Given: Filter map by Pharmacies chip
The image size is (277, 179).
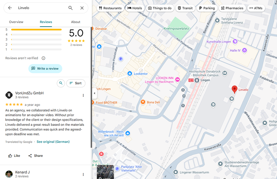Looking at the screenshot, I should (232, 8).
